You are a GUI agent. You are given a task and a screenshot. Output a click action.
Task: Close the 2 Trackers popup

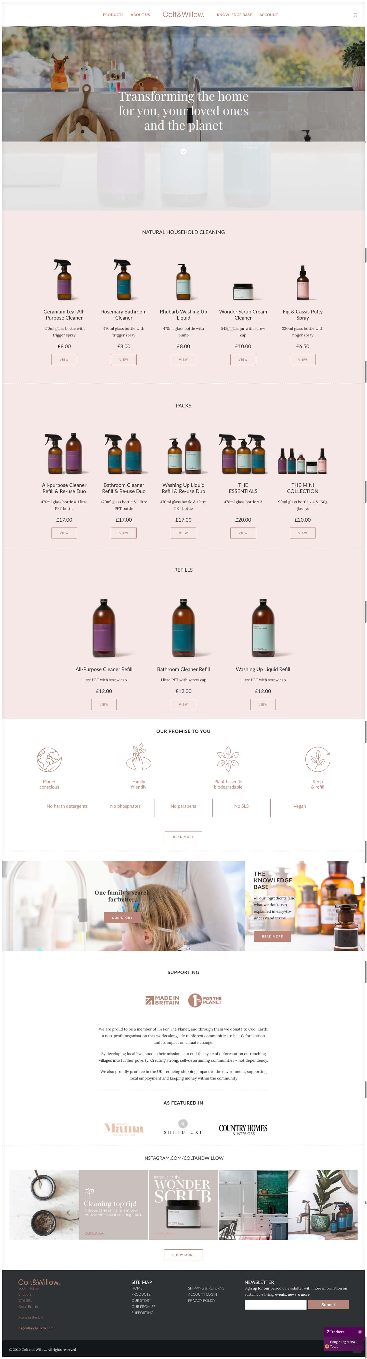click(360, 1332)
